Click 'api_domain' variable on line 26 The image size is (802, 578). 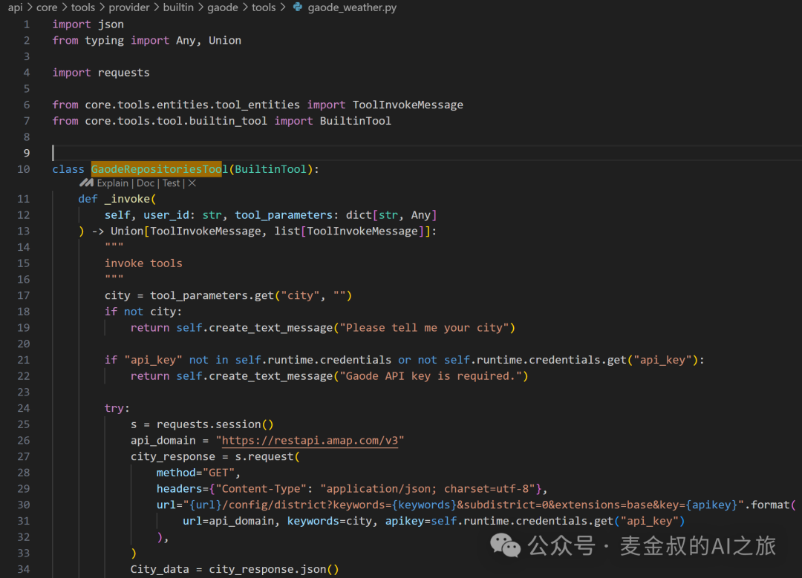pyautogui.click(x=163, y=440)
